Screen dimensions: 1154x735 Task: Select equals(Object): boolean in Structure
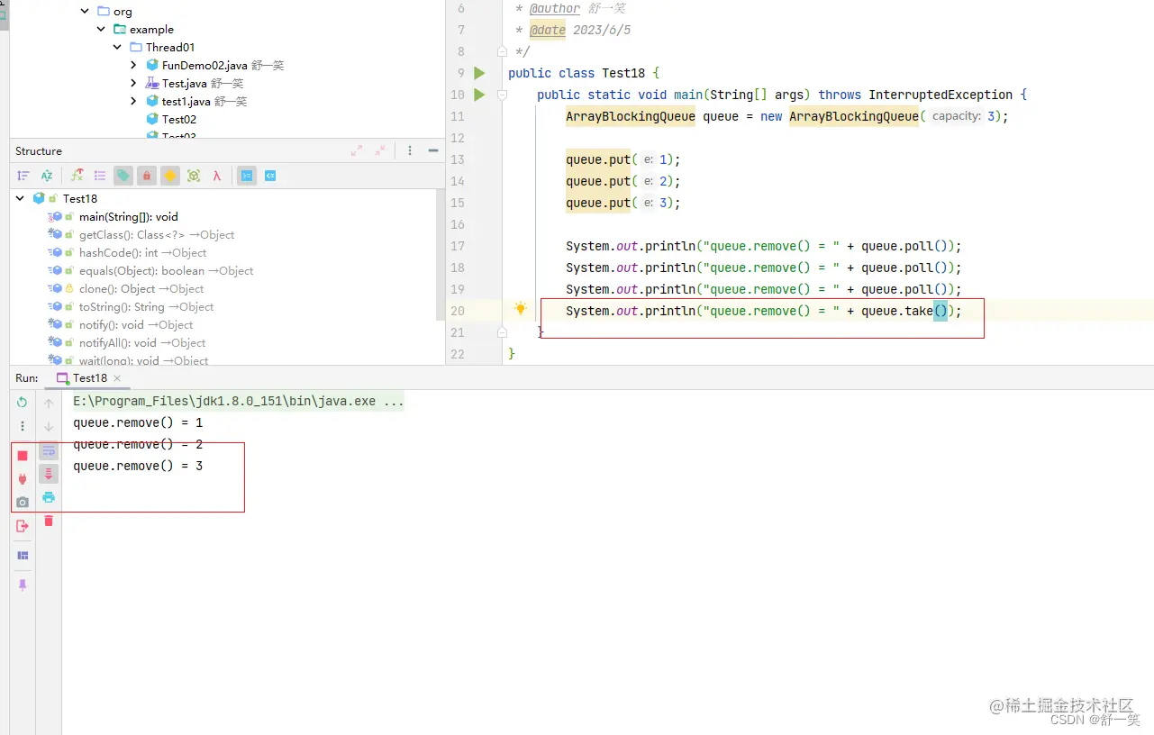pos(166,270)
